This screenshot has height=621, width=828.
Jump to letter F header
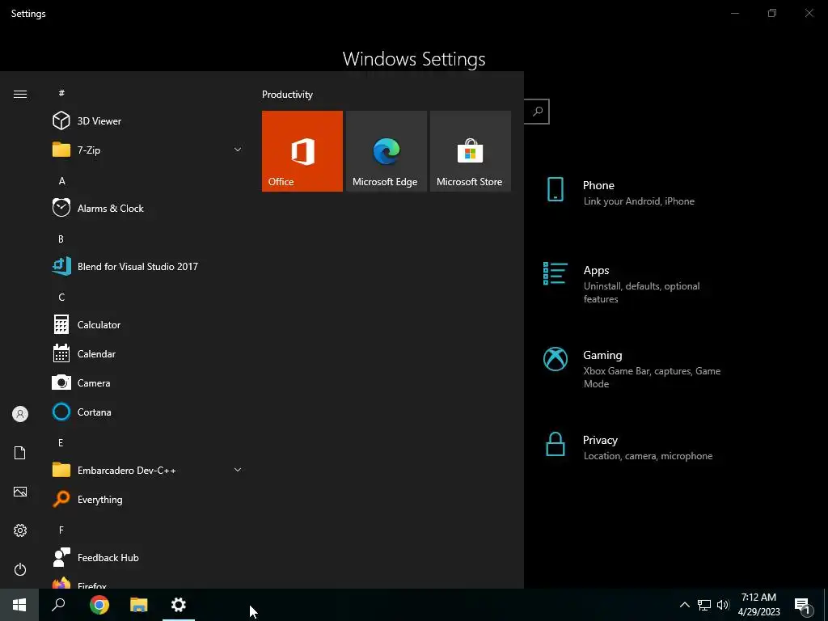[x=61, y=530]
